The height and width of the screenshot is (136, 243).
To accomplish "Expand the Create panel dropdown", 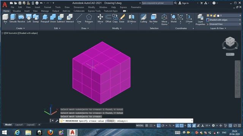I will (x=20, y=28).
